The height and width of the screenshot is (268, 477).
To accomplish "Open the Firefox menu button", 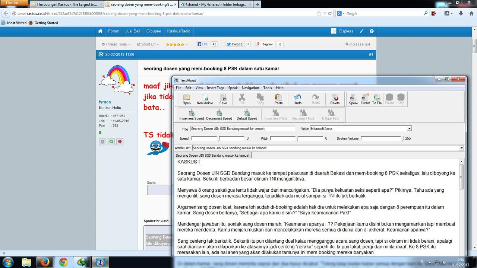I will coord(14,3).
